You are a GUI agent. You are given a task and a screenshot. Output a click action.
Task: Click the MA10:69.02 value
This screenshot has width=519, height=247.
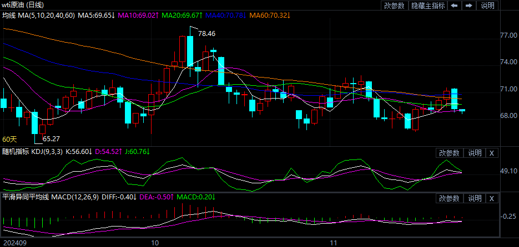click(138, 15)
